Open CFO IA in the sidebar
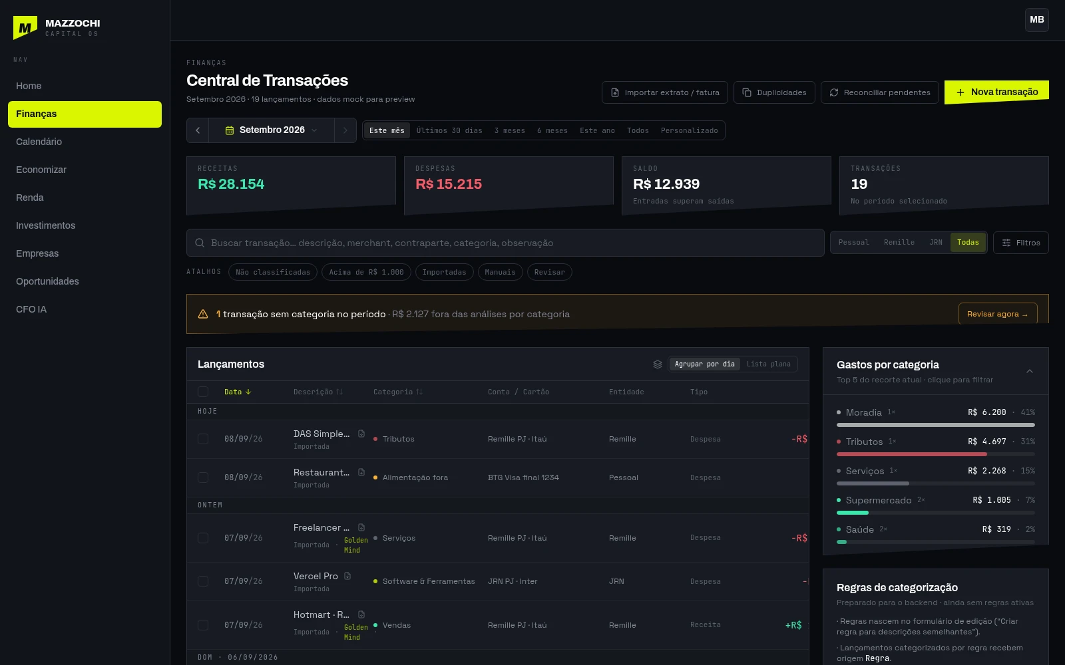 pyautogui.click(x=85, y=309)
